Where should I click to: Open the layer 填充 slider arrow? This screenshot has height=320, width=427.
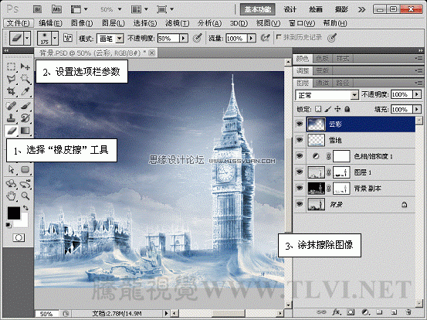[x=417, y=109]
